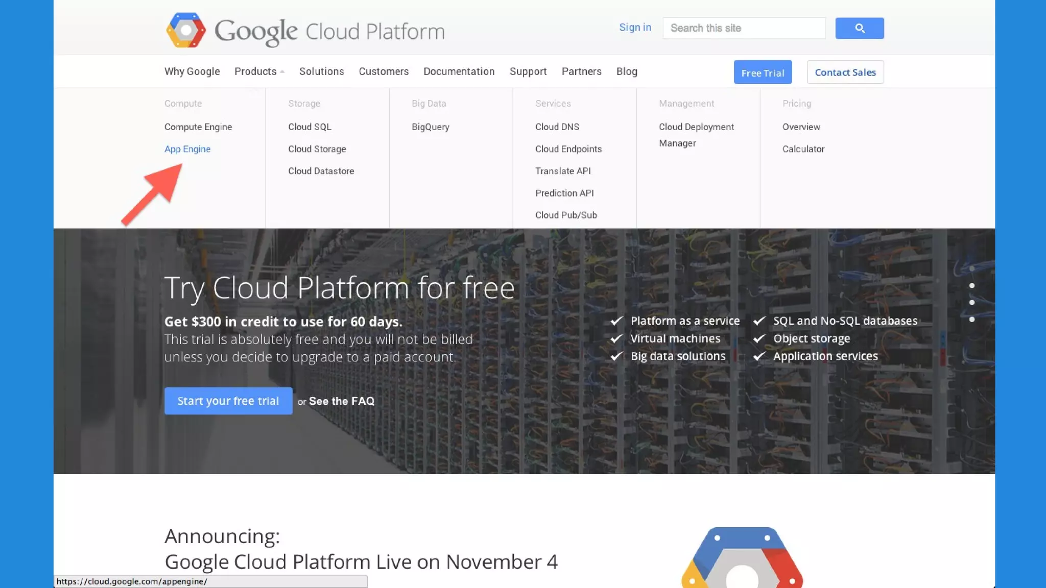Select the last carousel dot indicator

(971, 320)
